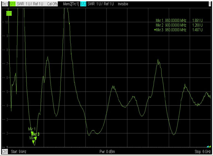Click the "Invisible" trace status label
The height and width of the screenshot is (156, 213).
(123, 4)
